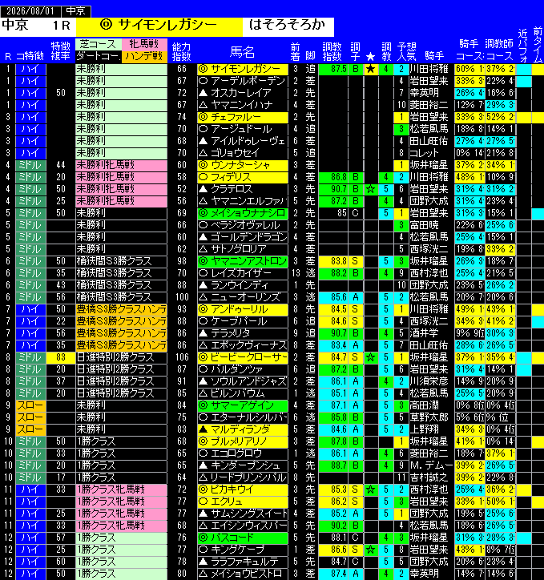The image size is (544, 580).
Task: Click training index 90.7 in テラメリタ row
Action: click(333, 333)
